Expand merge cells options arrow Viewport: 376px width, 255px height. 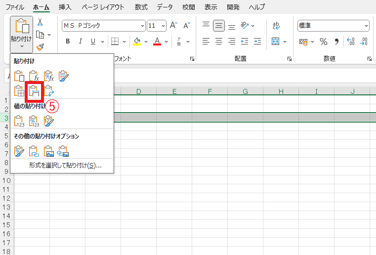tap(285, 42)
